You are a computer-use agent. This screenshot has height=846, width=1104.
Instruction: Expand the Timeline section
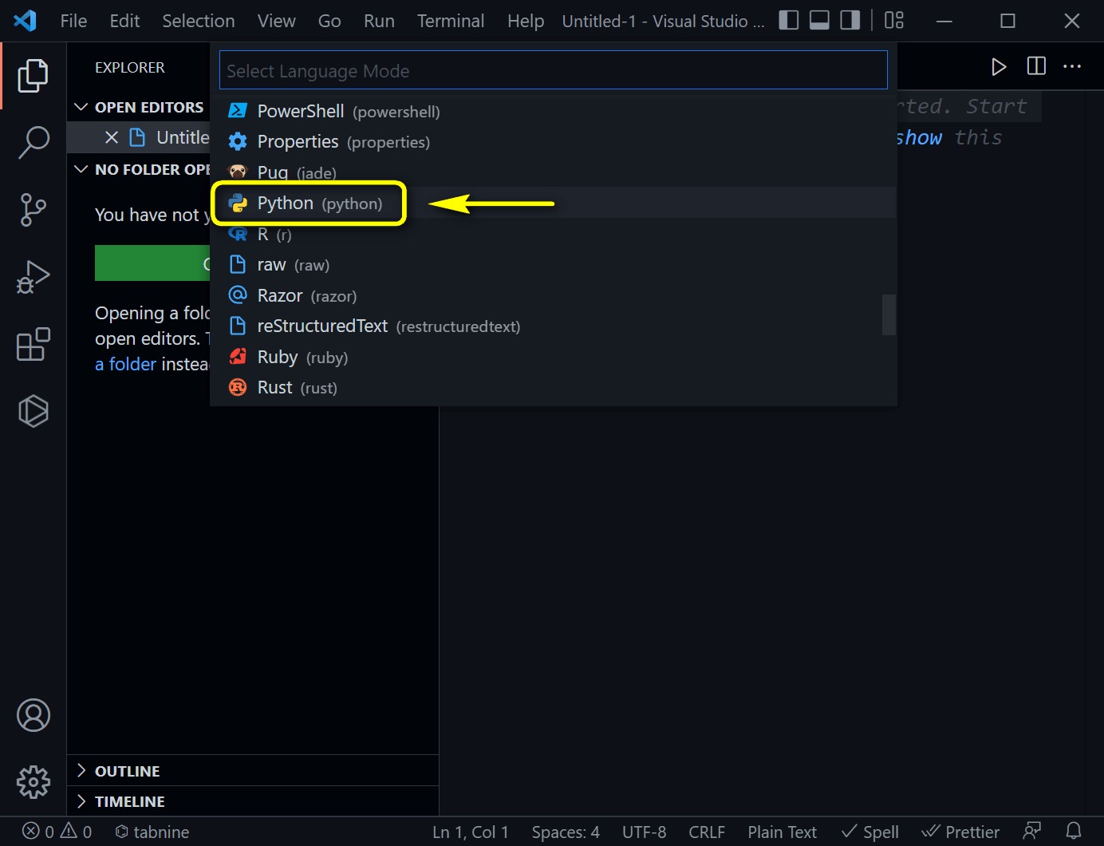[253, 801]
